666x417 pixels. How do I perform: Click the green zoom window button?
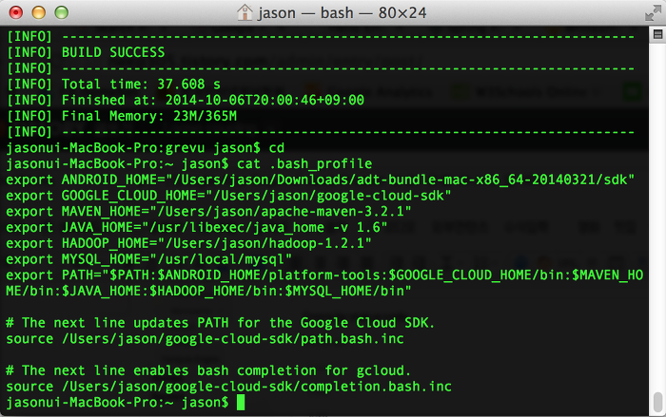pyautogui.click(x=62, y=12)
